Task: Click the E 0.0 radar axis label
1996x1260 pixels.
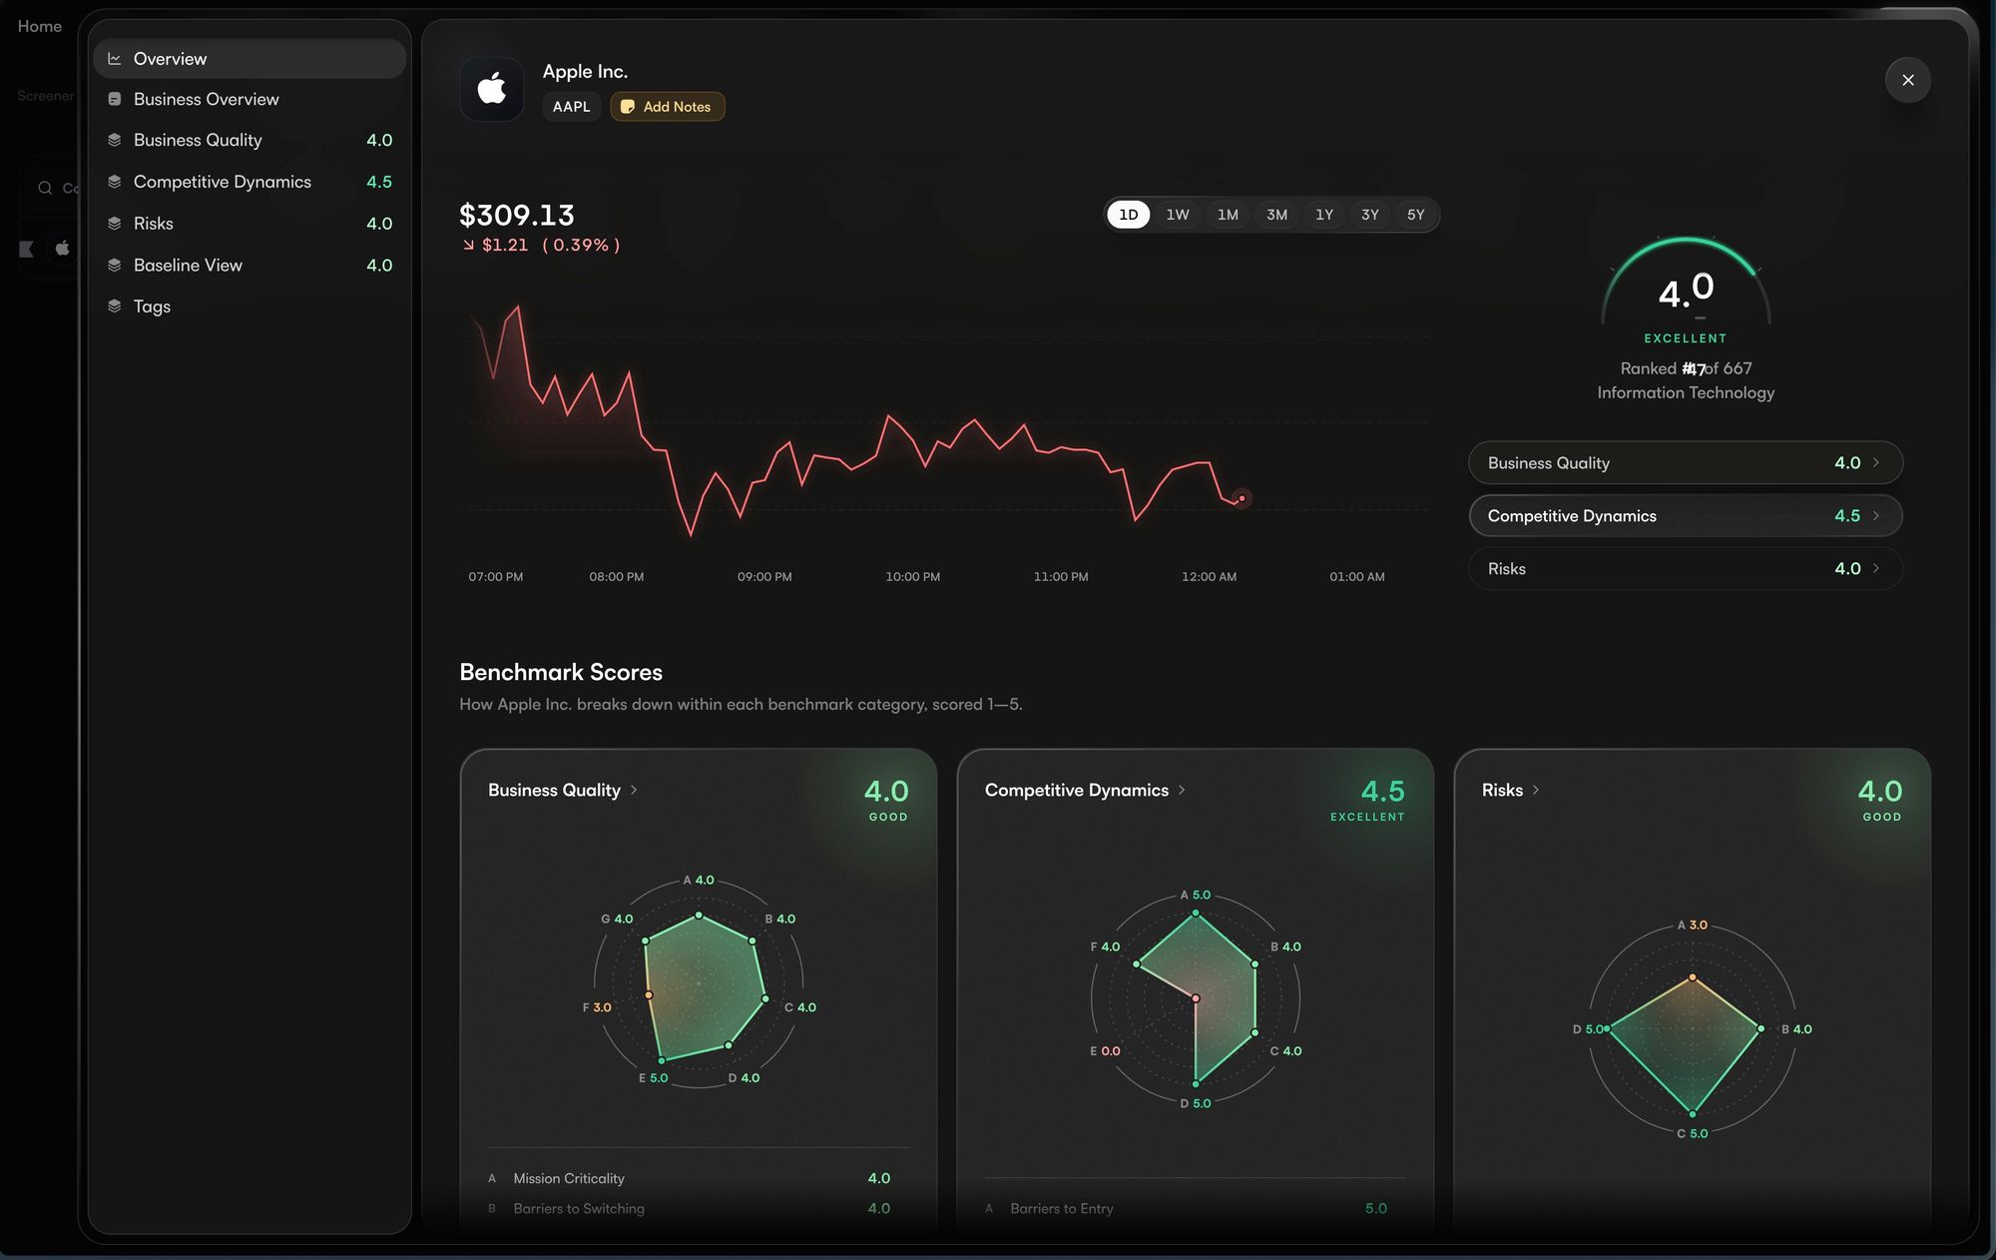Action: tap(1105, 1051)
